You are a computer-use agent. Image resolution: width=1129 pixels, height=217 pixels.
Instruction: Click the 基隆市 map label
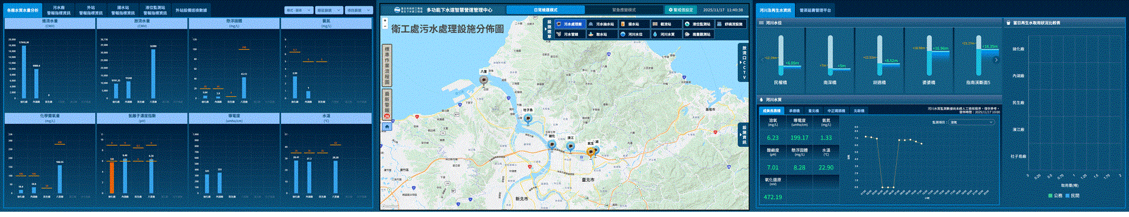click(x=710, y=109)
